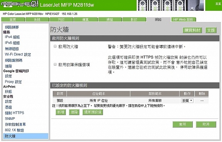Open Wi-Fi Direct 設定 in the sidebar
Image resolution: width=222 pixels, height=142 pixels.
tap(18, 54)
